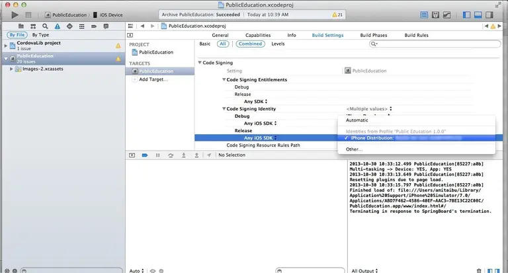
Task: Toggle the left Navigator pane
Action: [x=466, y=15]
